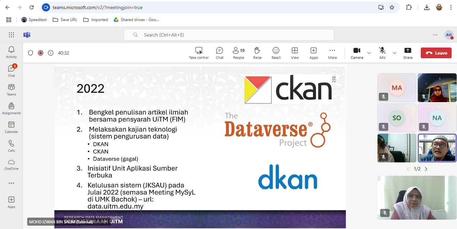
Task: Open Calls in the sidebar
Action: tap(11, 146)
